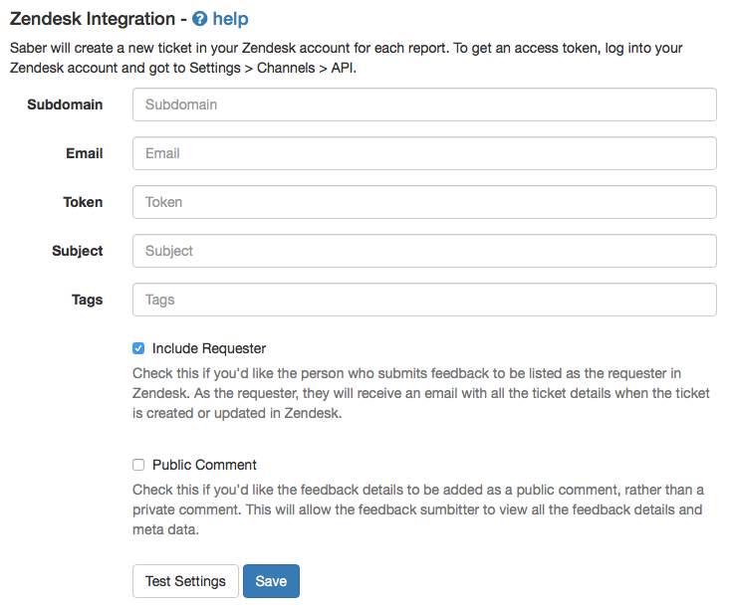This screenshot has width=729, height=610.
Task: Click into the Email input field
Action: pyautogui.click(x=424, y=153)
